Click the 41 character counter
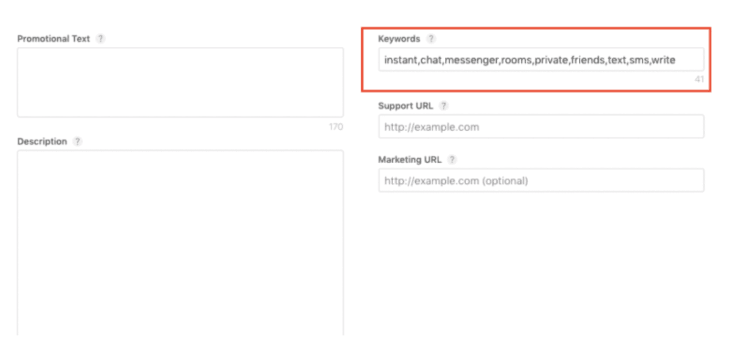 click(701, 79)
